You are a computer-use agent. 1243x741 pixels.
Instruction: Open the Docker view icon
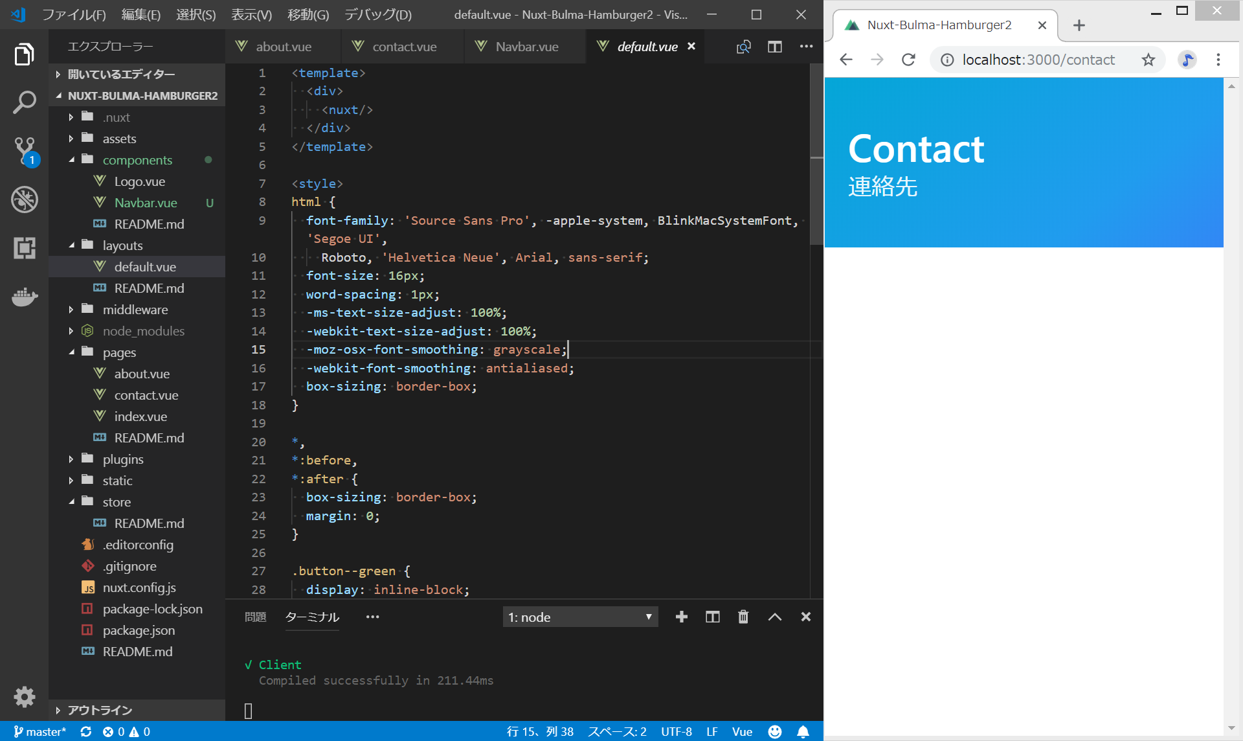coord(24,297)
